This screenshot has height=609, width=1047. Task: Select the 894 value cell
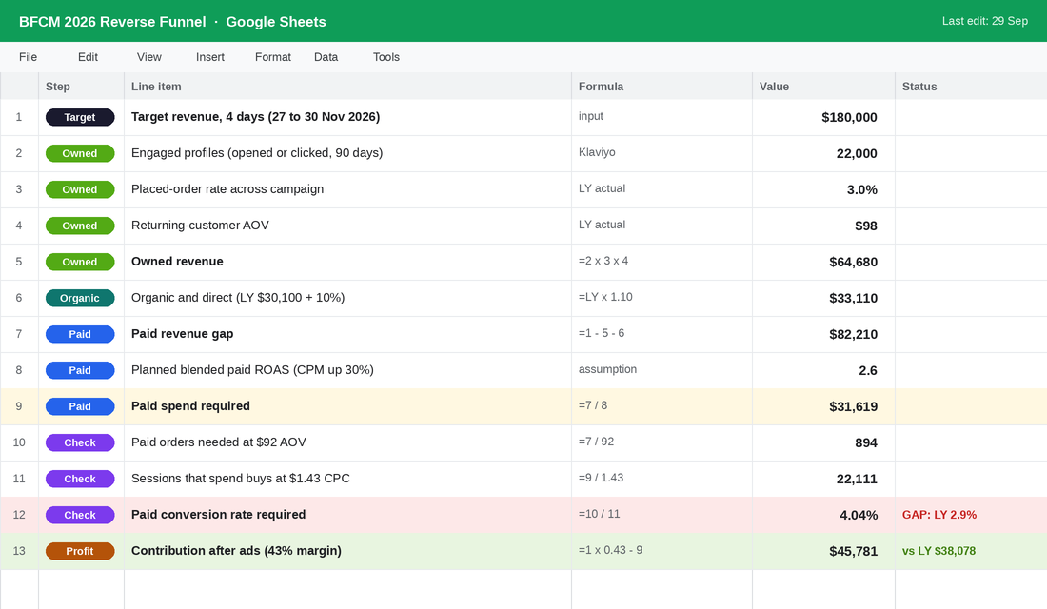click(823, 442)
